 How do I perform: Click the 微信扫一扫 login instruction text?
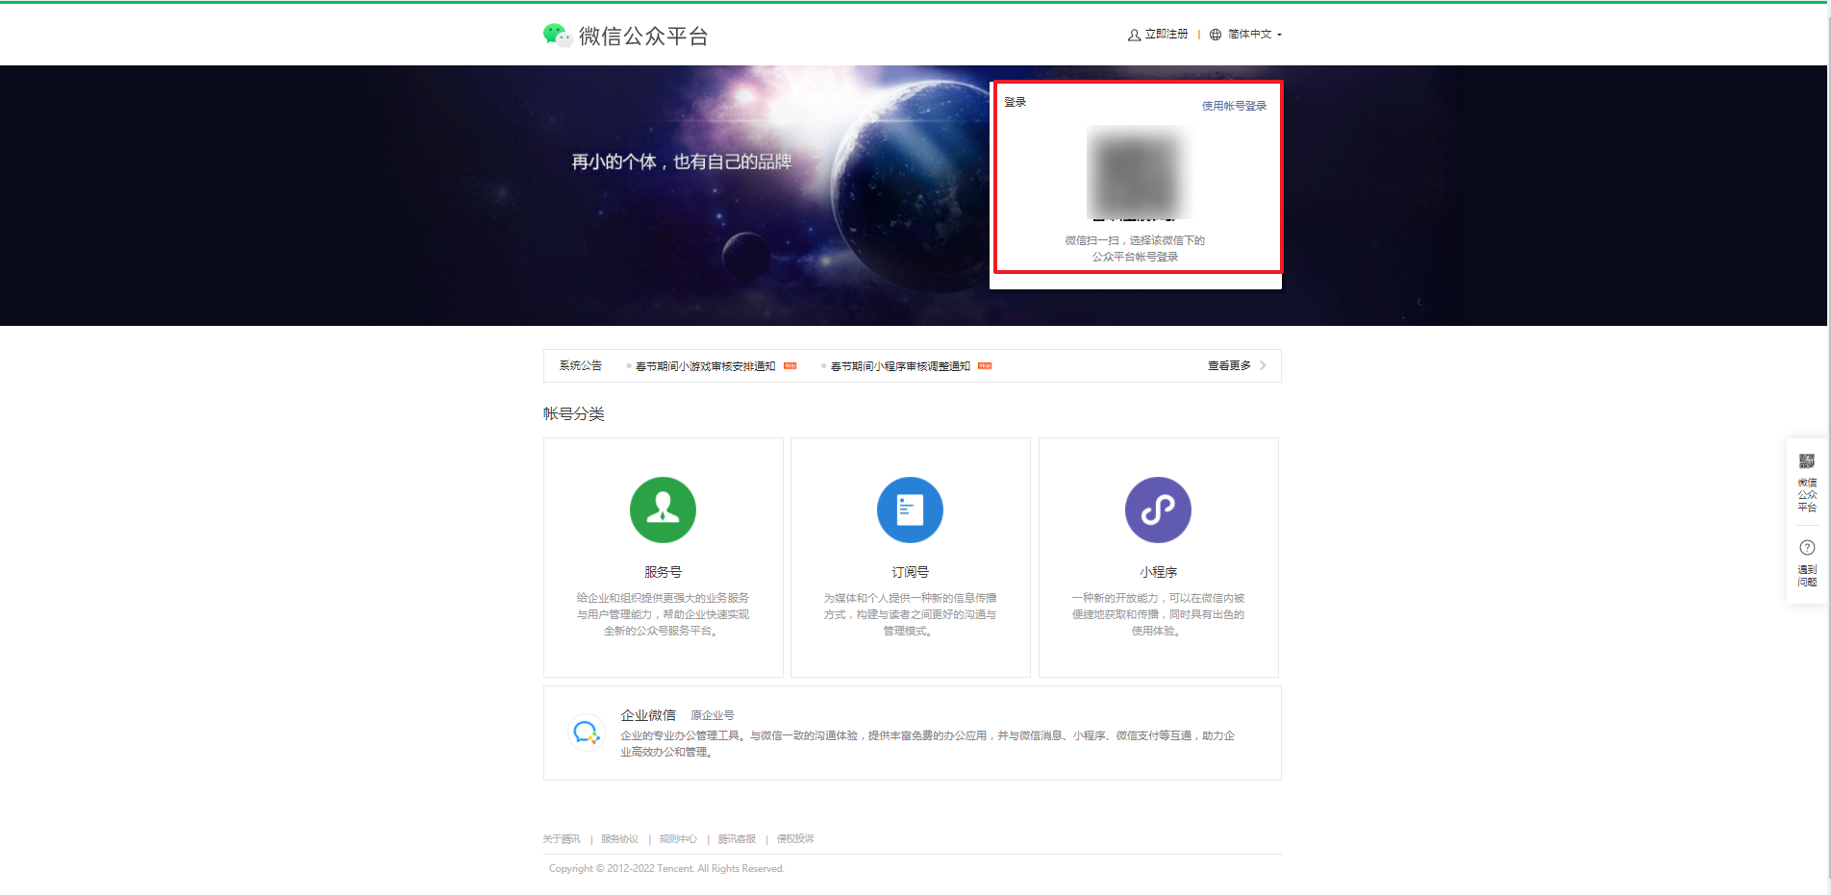click(1135, 248)
